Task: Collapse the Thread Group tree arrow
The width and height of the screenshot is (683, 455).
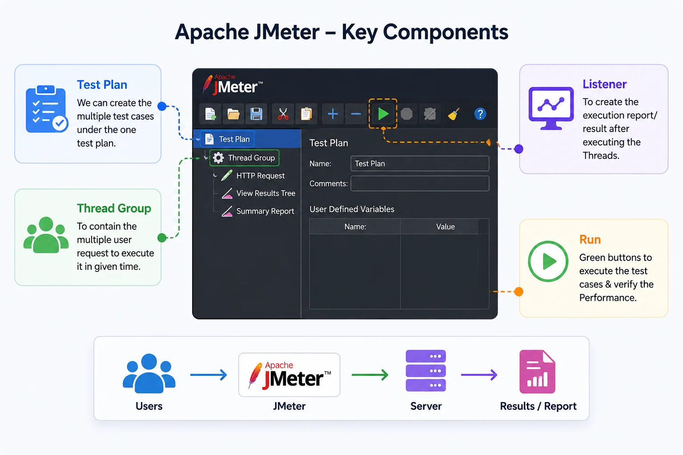Action: [206, 158]
